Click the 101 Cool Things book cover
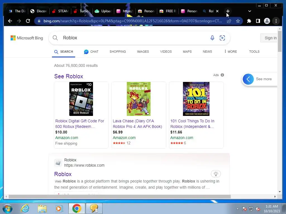This screenshot has height=214, width=286. [x=196, y=99]
